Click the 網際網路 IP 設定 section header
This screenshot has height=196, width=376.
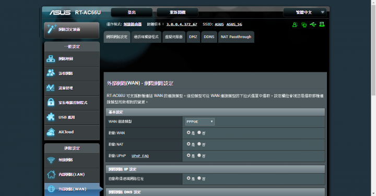(x=215, y=169)
